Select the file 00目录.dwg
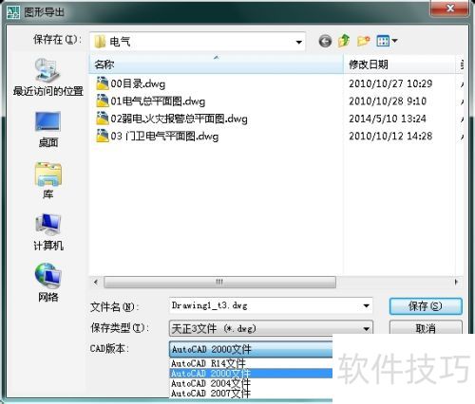The height and width of the screenshot is (404, 475). pos(130,83)
